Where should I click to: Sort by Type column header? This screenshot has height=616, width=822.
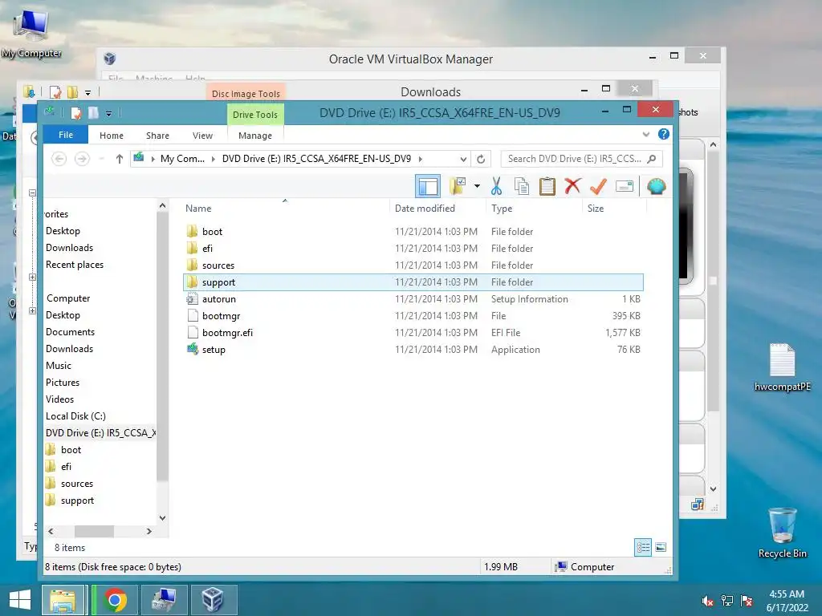pyautogui.click(x=502, y=208)
